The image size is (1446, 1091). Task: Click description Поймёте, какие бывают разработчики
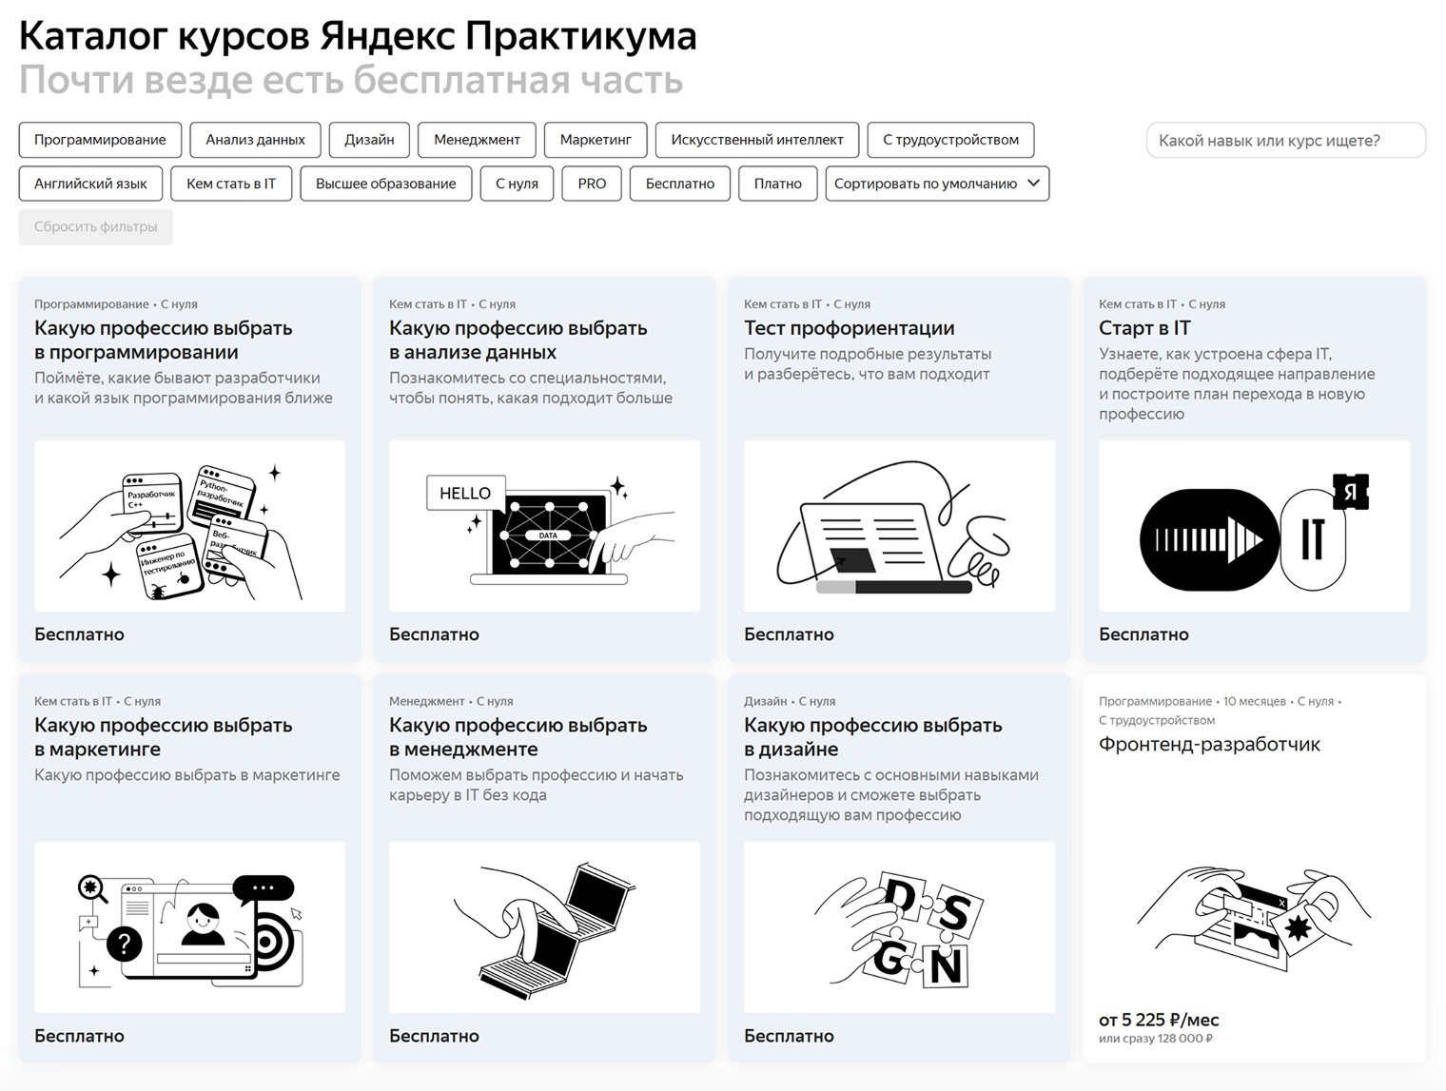click(184, 388)
